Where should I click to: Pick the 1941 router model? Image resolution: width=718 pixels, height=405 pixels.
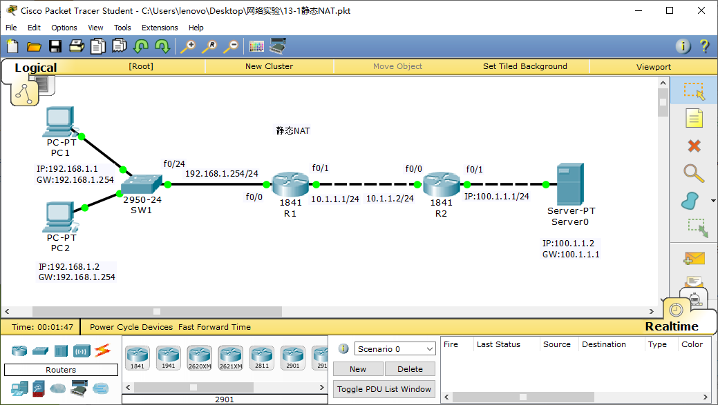click(169, 358)
